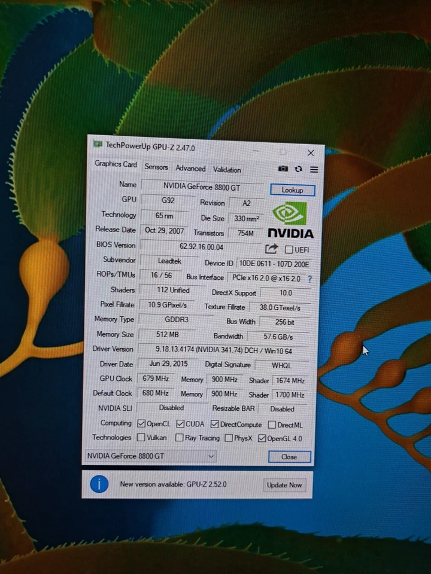Toggle the CUDA checkbox
Screen dimensions: 431x574
point(180,423)
